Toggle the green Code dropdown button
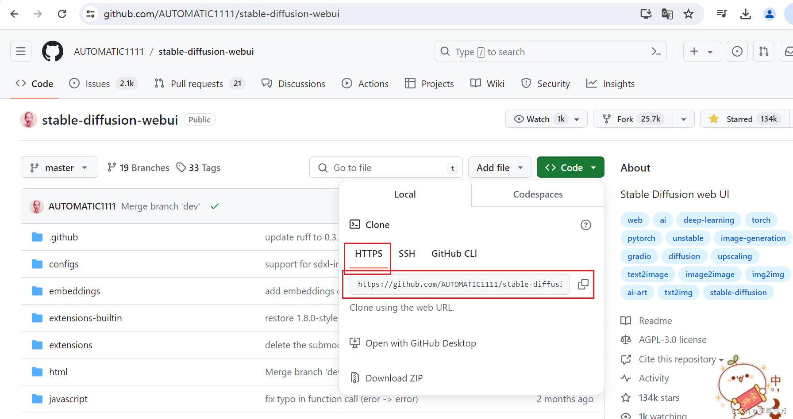 click(x=570, y=168)
